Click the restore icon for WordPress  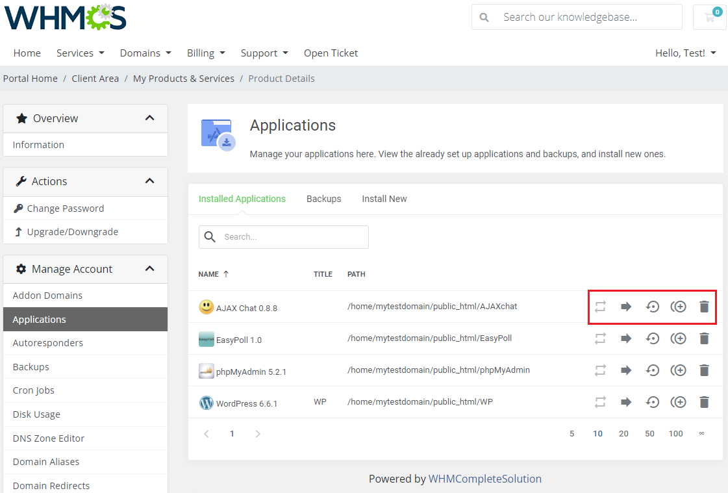pos(652,402)
